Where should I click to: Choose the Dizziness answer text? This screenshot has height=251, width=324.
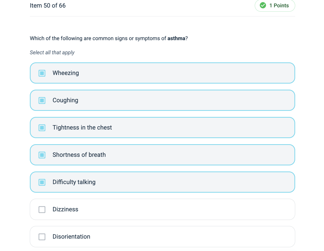click(x=65, y=209)
